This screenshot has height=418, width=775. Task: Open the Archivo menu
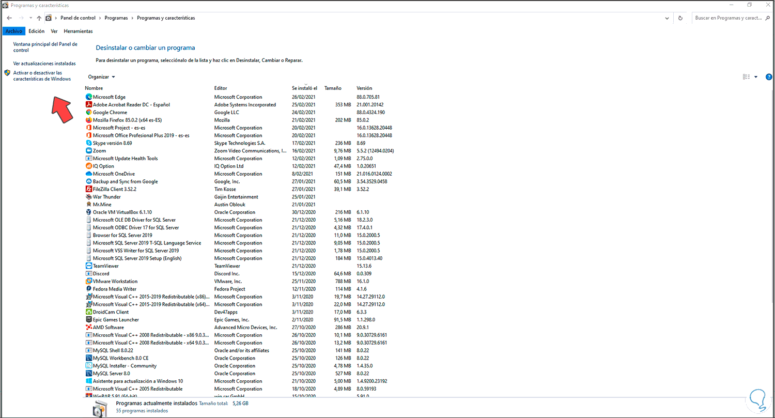14,31
